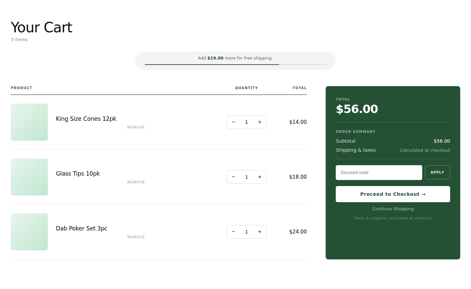Open Dab Poker Set 3pc product thumbnail
The image size is (471, 289).
[29, 232]
